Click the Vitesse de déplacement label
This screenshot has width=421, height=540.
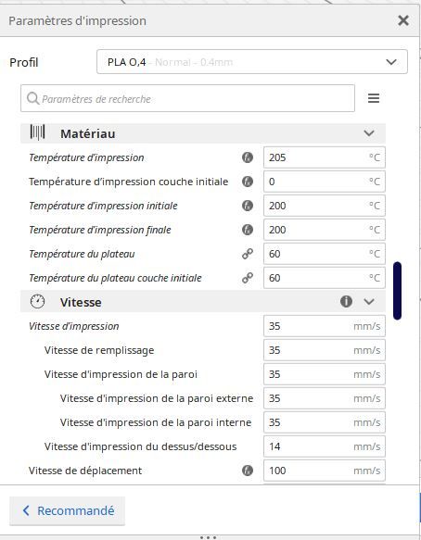pyautogui.click(x=85, y=471)
